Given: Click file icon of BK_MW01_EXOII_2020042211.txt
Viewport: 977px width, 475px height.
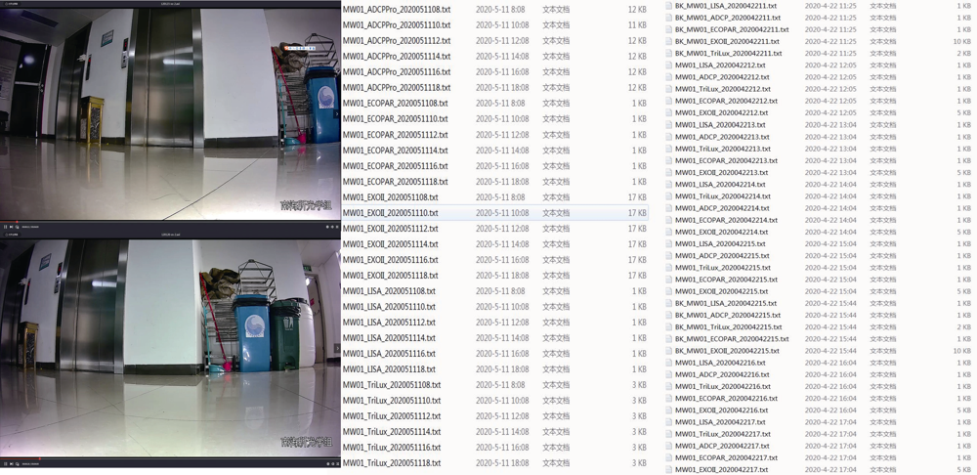Looking at the screenshot, I should coord(669,41).
